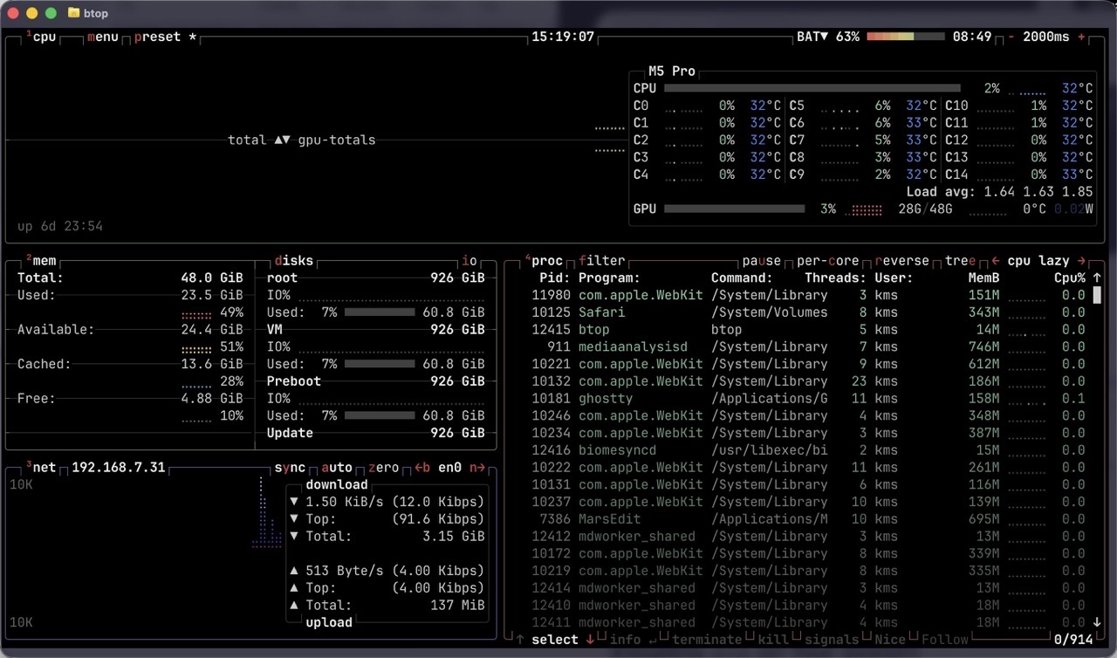1117x658 pixels.
Task: Click the M5 Pro CPU name
Action: (x=672, y=72)
